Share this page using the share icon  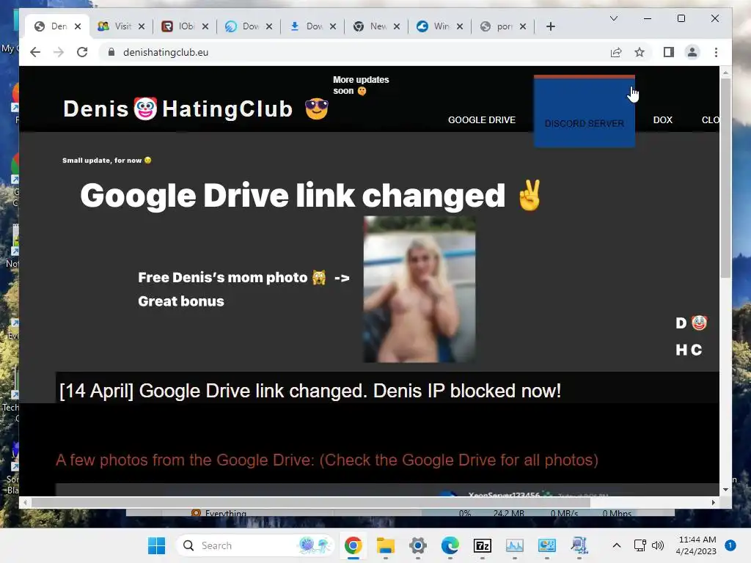click(616, 52)
